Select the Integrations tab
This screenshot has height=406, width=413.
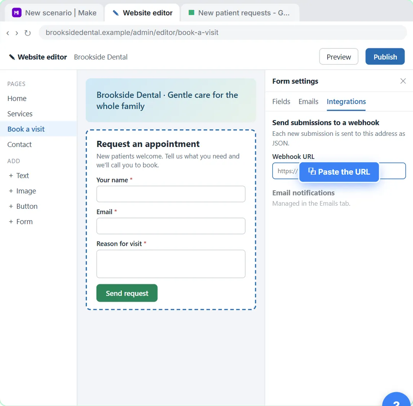click(346, 101)
